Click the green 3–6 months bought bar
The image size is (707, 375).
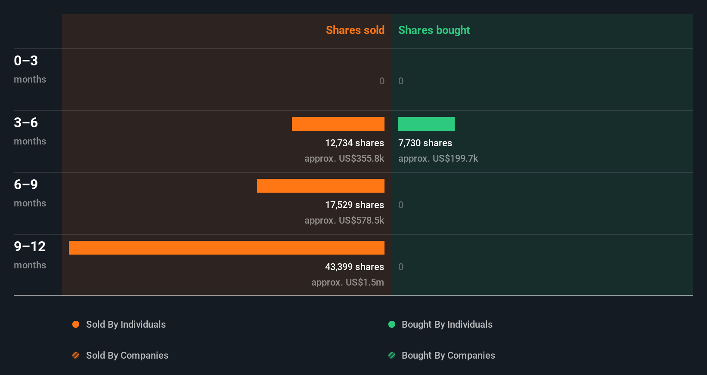pyautogui.click(x=426, y=124)
